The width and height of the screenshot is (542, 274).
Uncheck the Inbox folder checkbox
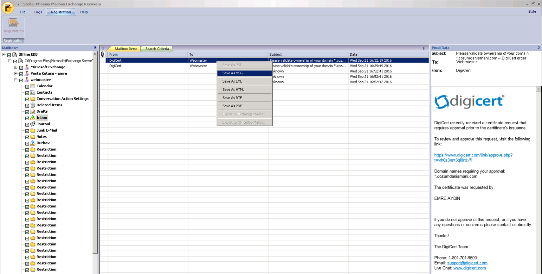click(27, 118)
